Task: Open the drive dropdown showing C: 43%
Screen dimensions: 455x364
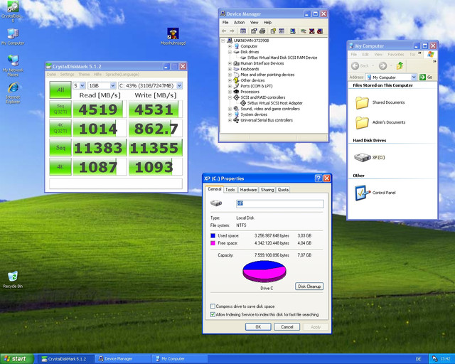Action: 179,85
